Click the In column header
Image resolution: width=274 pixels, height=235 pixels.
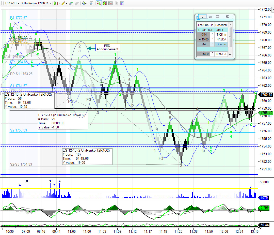pyautogui.click(x=212, y=25)
